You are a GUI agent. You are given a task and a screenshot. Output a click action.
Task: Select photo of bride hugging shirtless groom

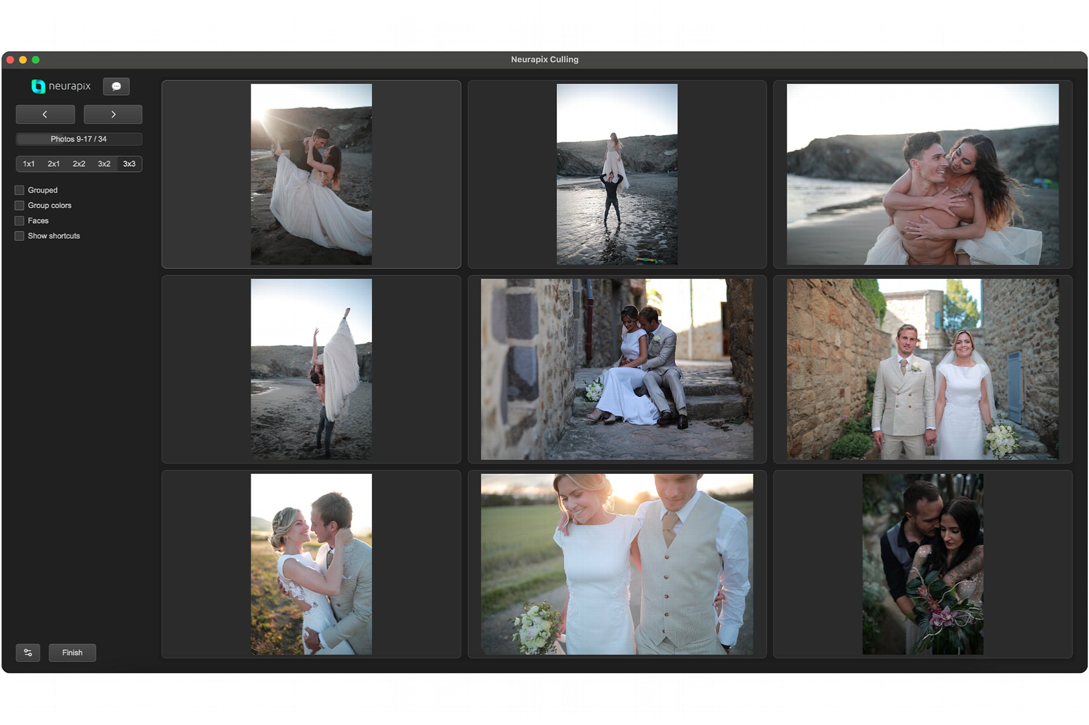pos(923,174)
